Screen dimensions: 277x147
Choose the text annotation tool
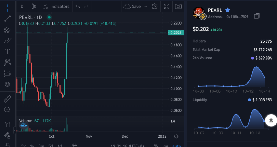[7, 51]
